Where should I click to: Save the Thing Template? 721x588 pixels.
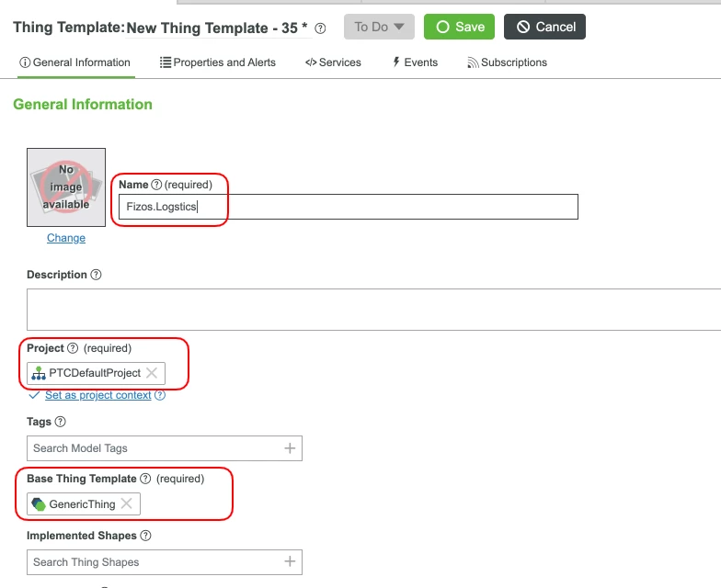pyautogui.click(x=459, y=27)
